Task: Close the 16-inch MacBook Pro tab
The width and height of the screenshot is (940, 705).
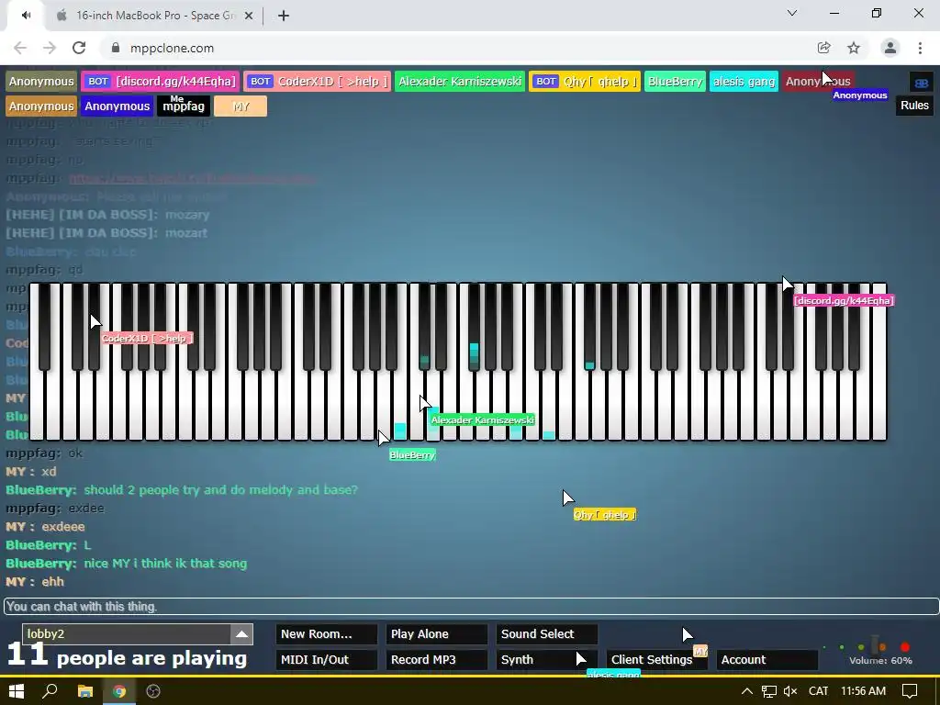Action: pos(249,16)
